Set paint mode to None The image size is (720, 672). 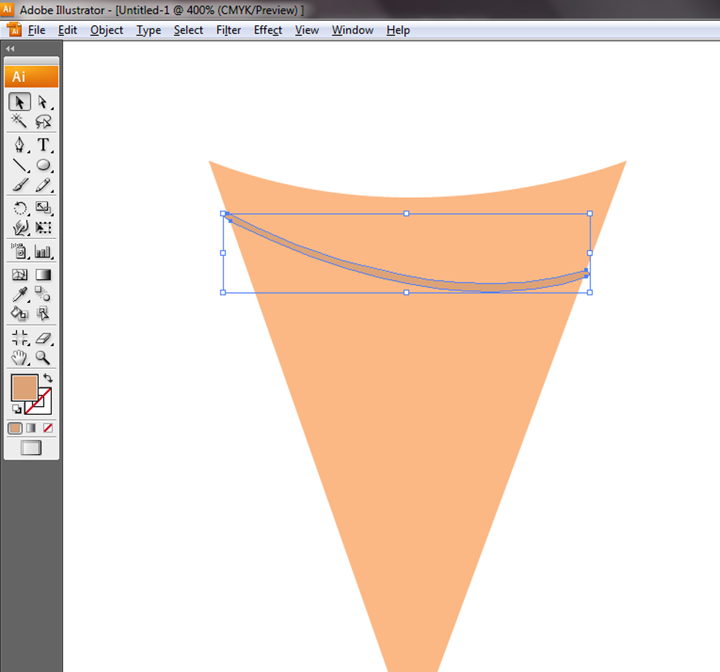coord(48,428)
